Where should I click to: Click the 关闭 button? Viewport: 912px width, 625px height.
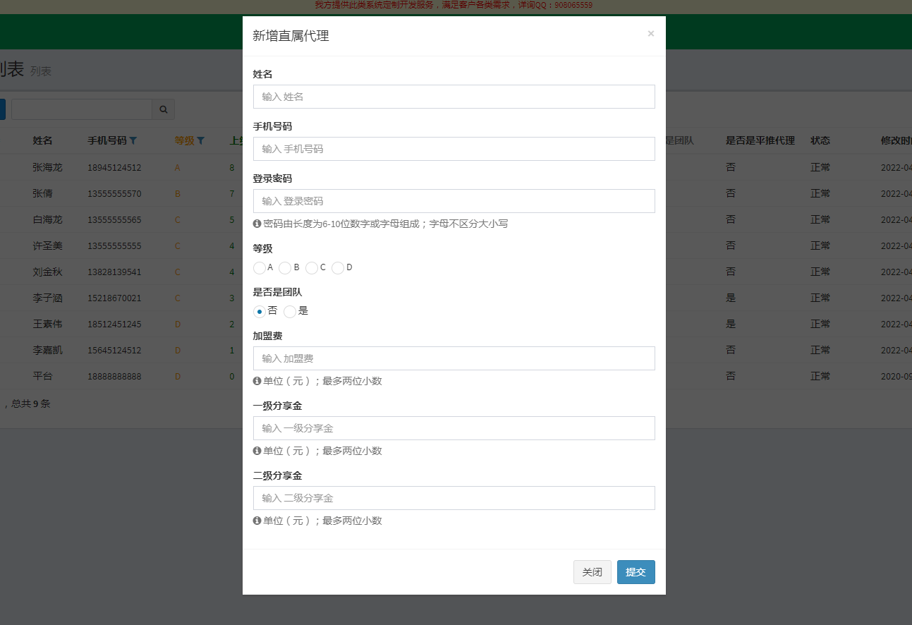[592, 572]
